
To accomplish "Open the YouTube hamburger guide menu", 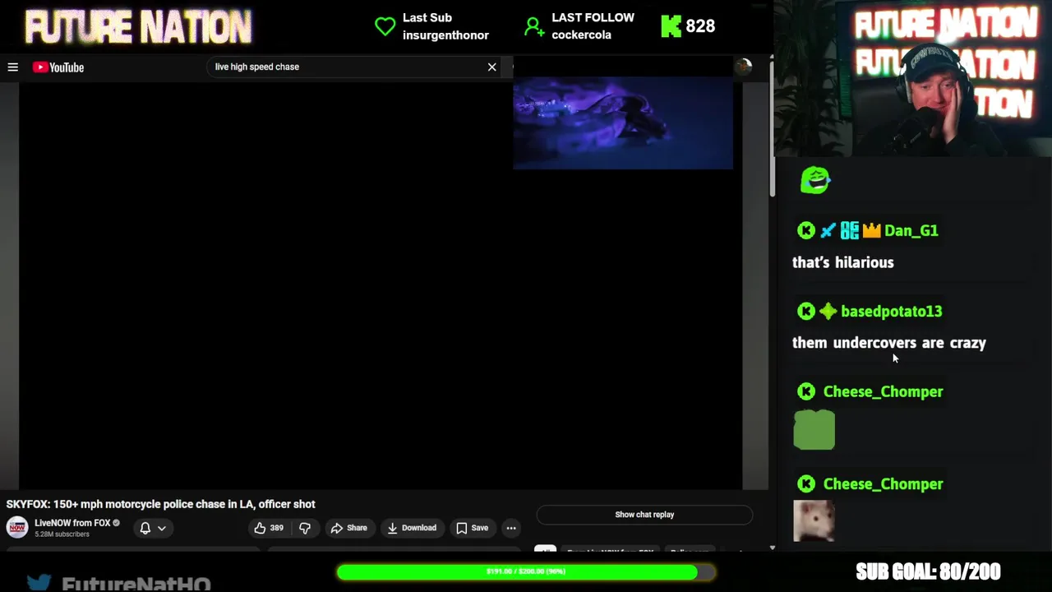I will [13, 67].
